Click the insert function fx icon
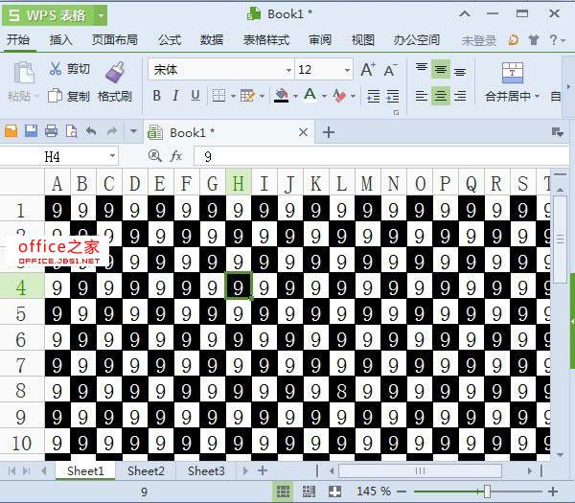Screen dimensions: 575x503 tap(176, 156)
